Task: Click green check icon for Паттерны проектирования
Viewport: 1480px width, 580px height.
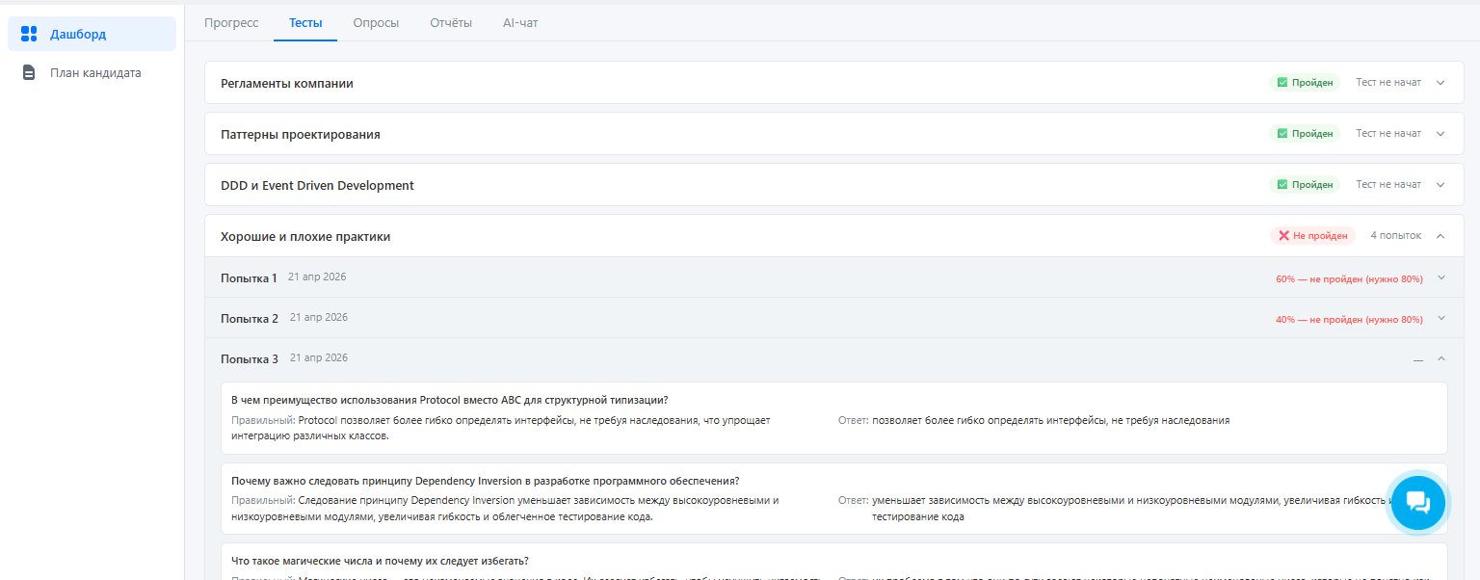Action: pos(1282,134)
